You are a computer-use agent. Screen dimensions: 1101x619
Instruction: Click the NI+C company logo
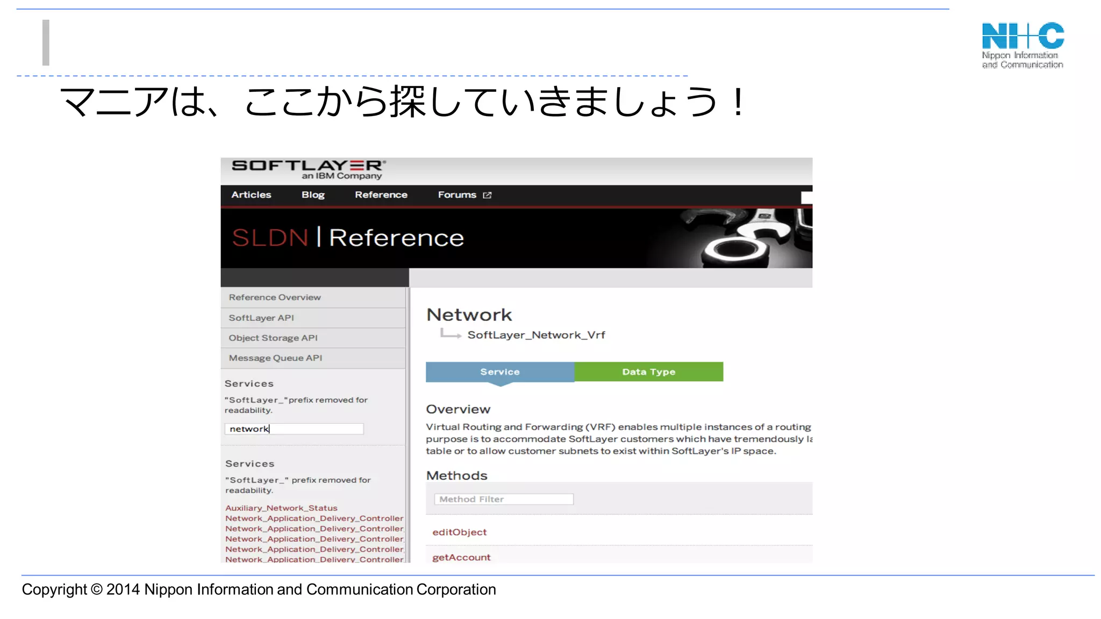(x=1023, y=46)
